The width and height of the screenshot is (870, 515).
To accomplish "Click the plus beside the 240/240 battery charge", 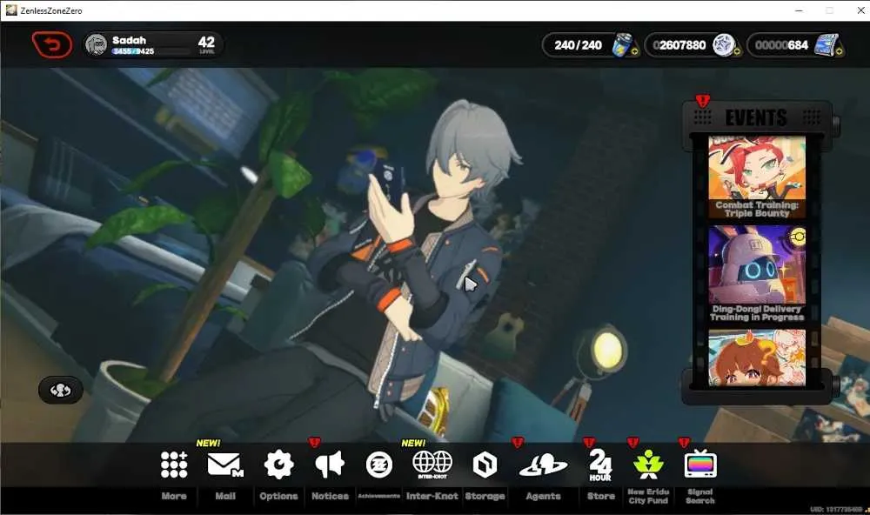I will (x=634, y=51).
